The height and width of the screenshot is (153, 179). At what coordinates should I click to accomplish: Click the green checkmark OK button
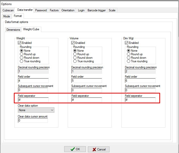tap(75, 149)
